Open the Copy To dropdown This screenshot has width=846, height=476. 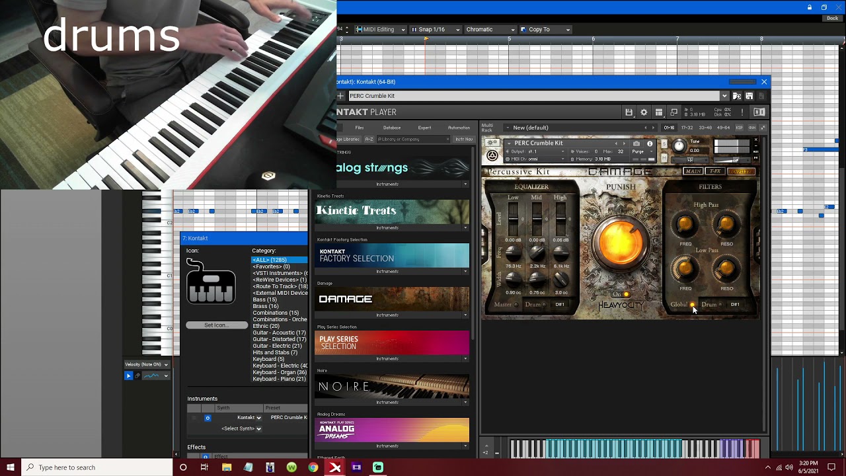point(545,30)
